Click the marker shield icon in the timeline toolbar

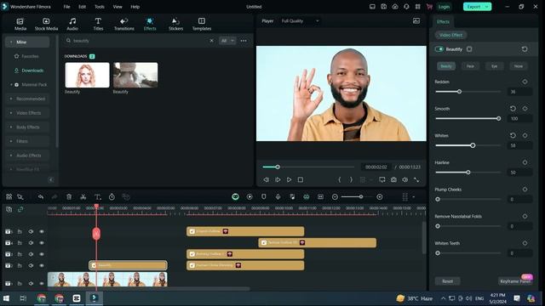point(263,196)
